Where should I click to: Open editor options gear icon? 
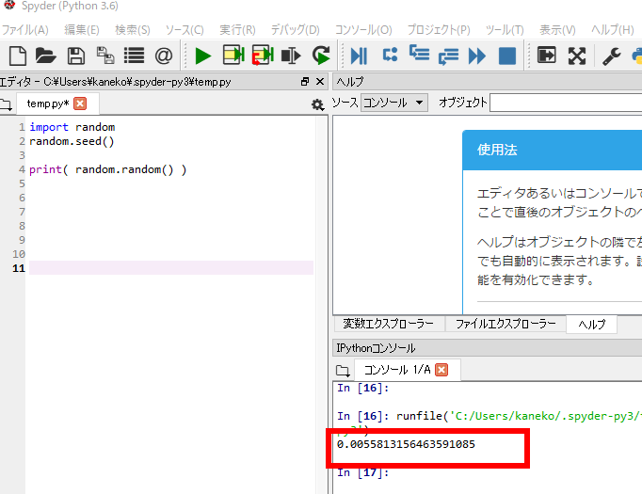317,104
